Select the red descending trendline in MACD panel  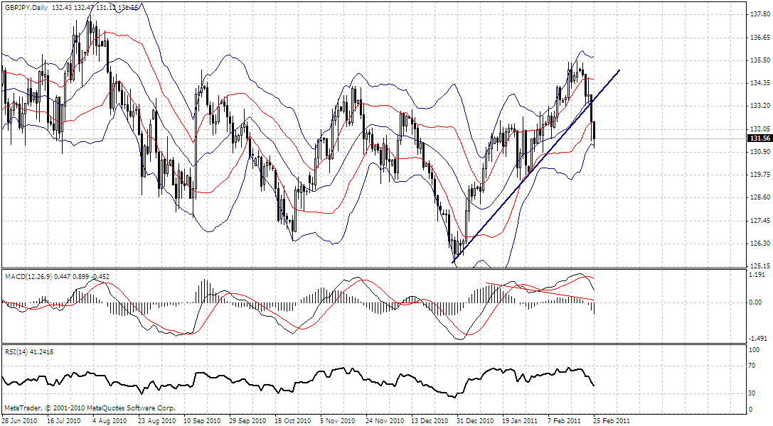coord(540,291)
